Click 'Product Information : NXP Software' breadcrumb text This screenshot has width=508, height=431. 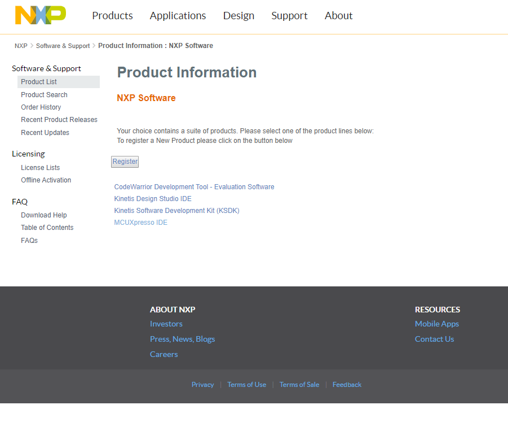pos(156,46)
